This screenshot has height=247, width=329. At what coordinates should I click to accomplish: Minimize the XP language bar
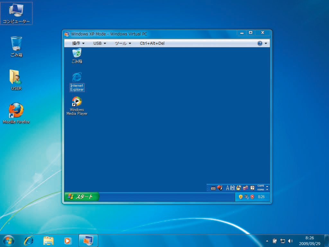267,186
